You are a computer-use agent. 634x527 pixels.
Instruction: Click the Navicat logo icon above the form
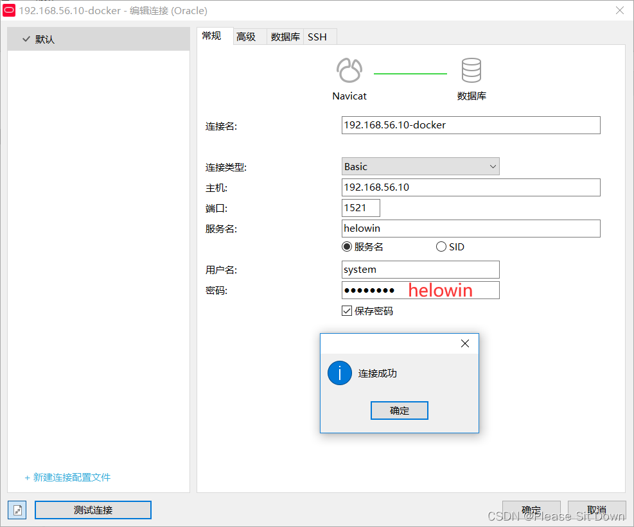[x=349, y=71]
